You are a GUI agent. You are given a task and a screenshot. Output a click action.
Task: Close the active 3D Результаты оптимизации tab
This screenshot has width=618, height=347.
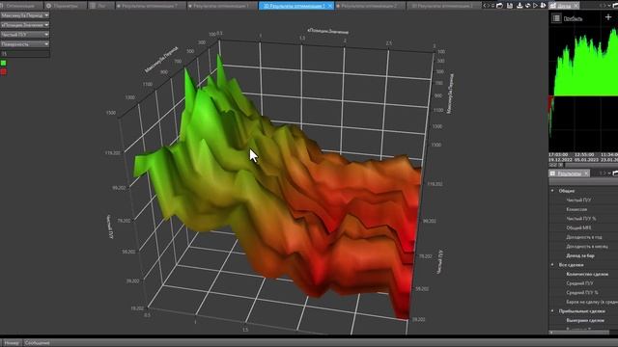pyautogui.click(x=330, y=6)
